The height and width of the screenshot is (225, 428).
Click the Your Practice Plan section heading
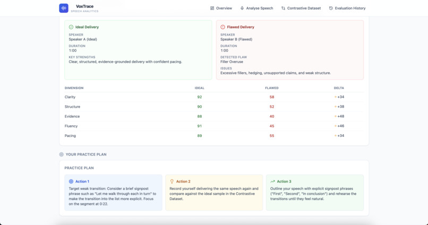click(x=86, y=154)
